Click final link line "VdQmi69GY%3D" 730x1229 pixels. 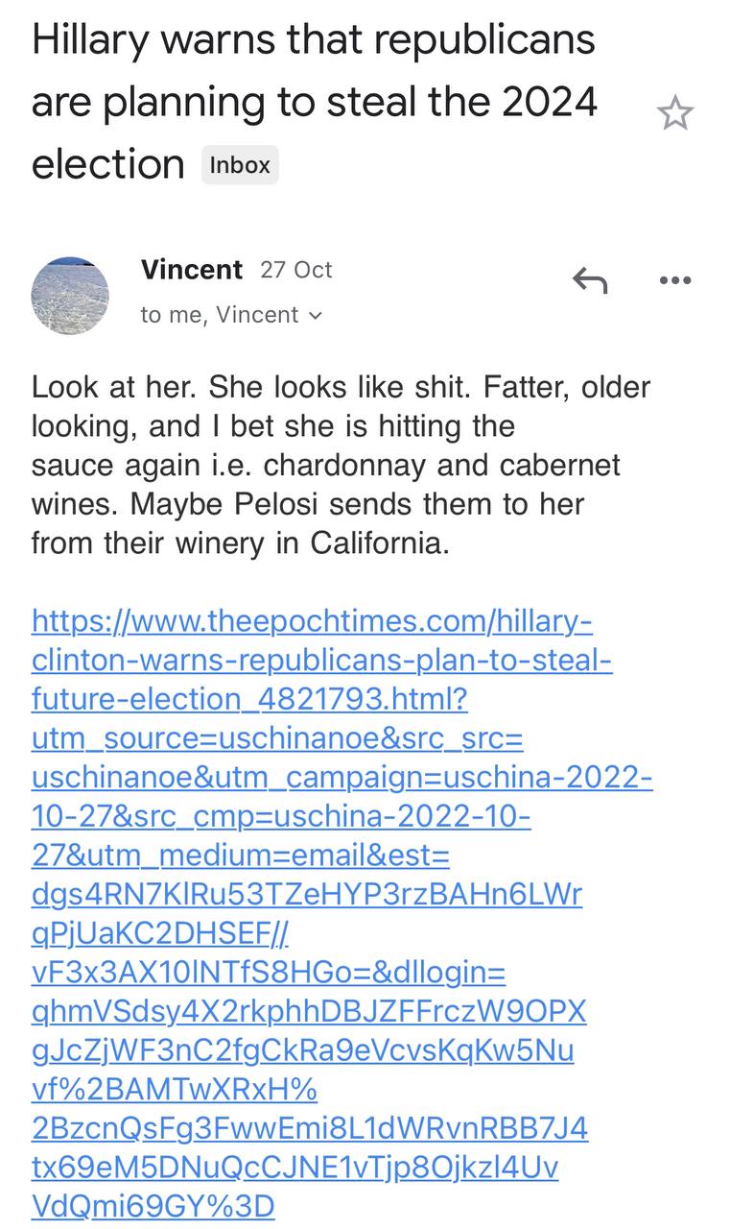click(153, 1205)
